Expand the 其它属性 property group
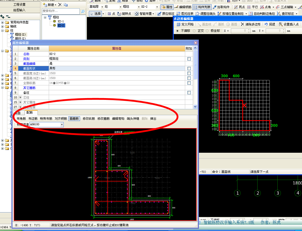Screen dimensions: 302x231 tap(20, 102)
